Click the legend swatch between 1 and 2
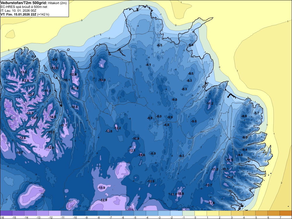This screenshot has width=292, height=219. click(213, 213)
